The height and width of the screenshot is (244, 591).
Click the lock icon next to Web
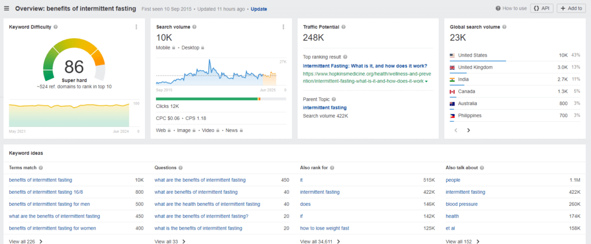(x=169, y=130)
